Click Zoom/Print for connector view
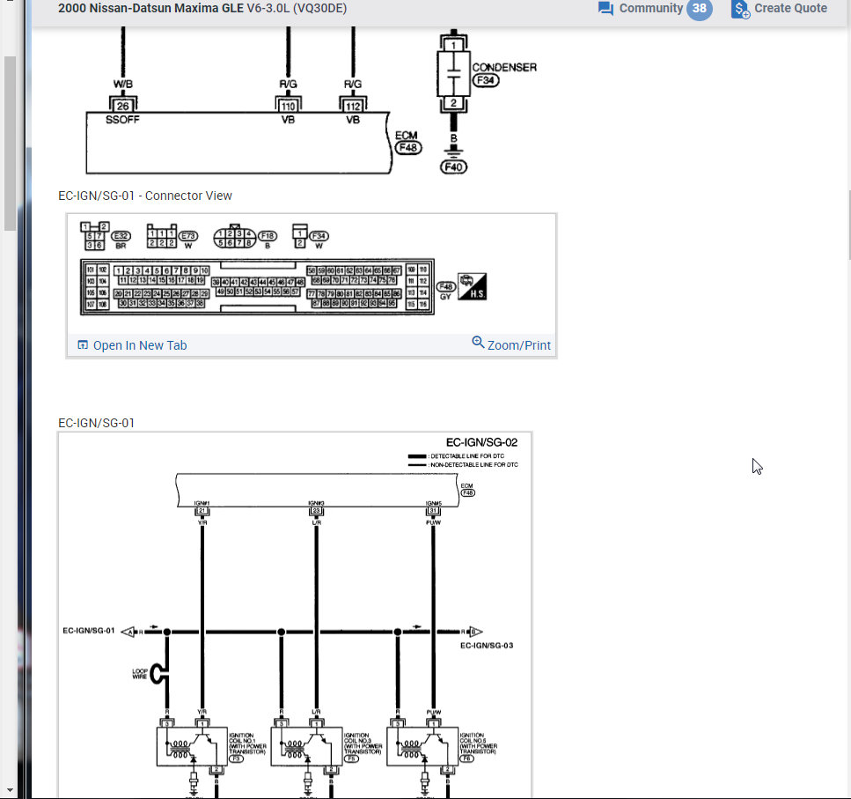This screenshot has height=799, width=851. point(511,344)
